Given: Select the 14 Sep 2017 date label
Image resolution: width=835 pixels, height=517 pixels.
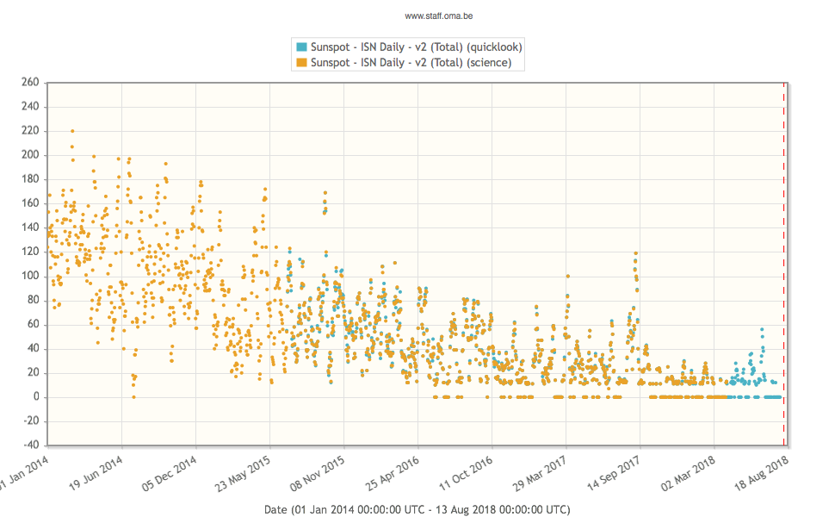Looking at the screenshot, I should (x=614, y=473).
